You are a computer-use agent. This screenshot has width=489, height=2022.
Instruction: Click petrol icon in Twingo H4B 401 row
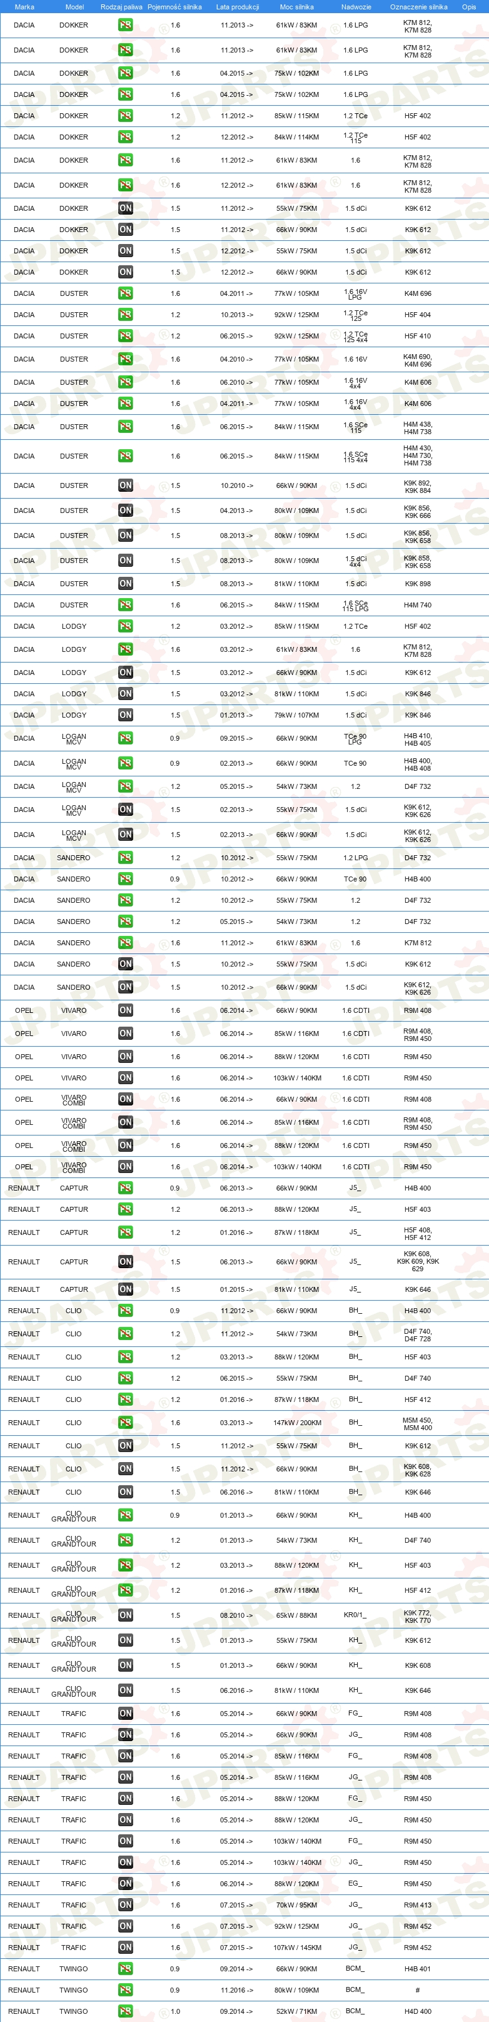pyautogui.click(x=126, y=1969)
